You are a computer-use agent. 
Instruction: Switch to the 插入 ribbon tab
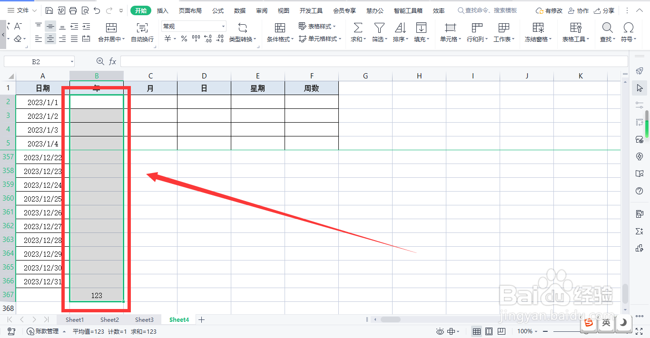pyautogui.click(x=163, y=10)
